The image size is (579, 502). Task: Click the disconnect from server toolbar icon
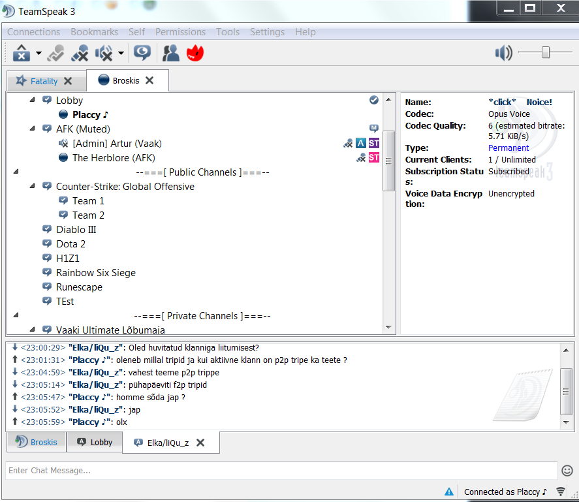[22, 53]
